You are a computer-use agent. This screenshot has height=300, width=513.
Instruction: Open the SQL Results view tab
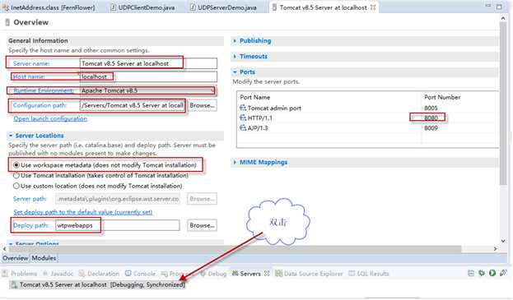click(x=369, y=274)
